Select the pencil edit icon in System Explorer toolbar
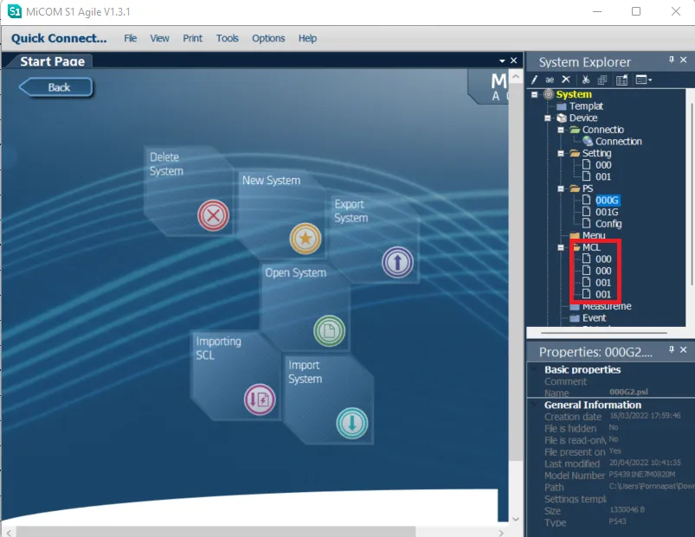The width and height of the screenshot is (695, 537). click(x=535, y=80)
